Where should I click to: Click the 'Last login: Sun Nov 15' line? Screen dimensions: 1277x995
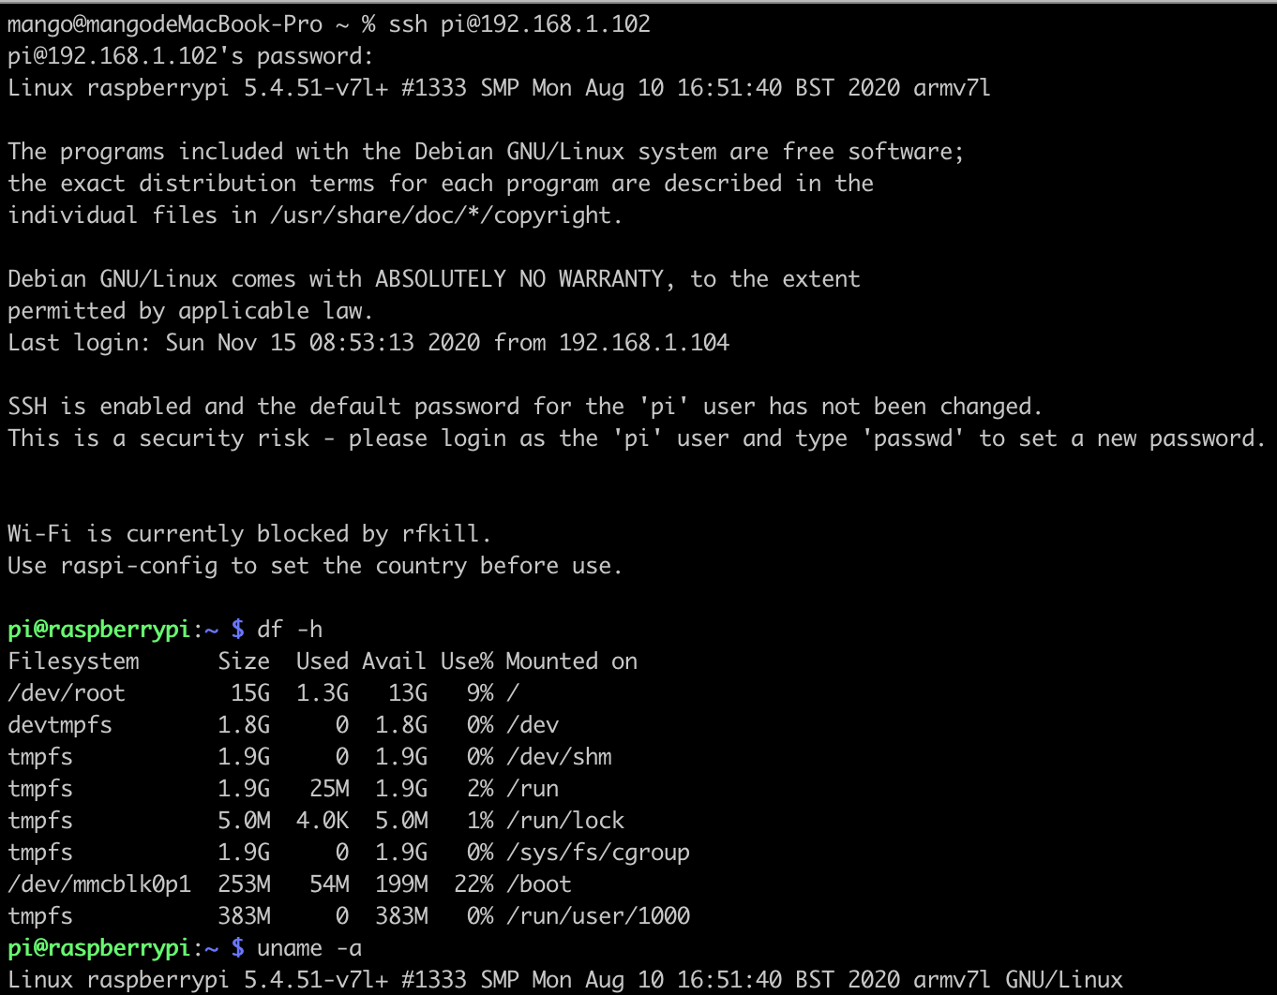point(368,343)
